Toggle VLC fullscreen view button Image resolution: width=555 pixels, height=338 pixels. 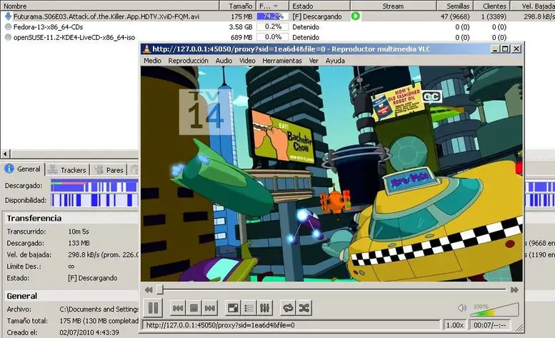coord(233,308)
